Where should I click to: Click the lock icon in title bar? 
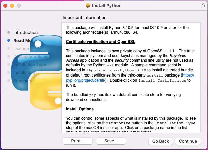203,5
